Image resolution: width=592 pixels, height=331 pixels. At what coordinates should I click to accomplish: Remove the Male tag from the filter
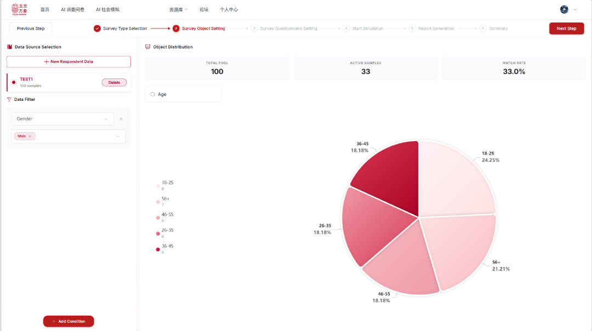pyautogui.click(x=30, y=136)
